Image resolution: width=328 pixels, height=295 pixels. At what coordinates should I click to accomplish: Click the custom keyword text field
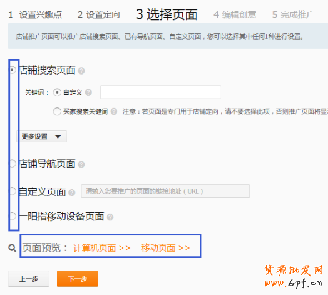tap(161, 92)
